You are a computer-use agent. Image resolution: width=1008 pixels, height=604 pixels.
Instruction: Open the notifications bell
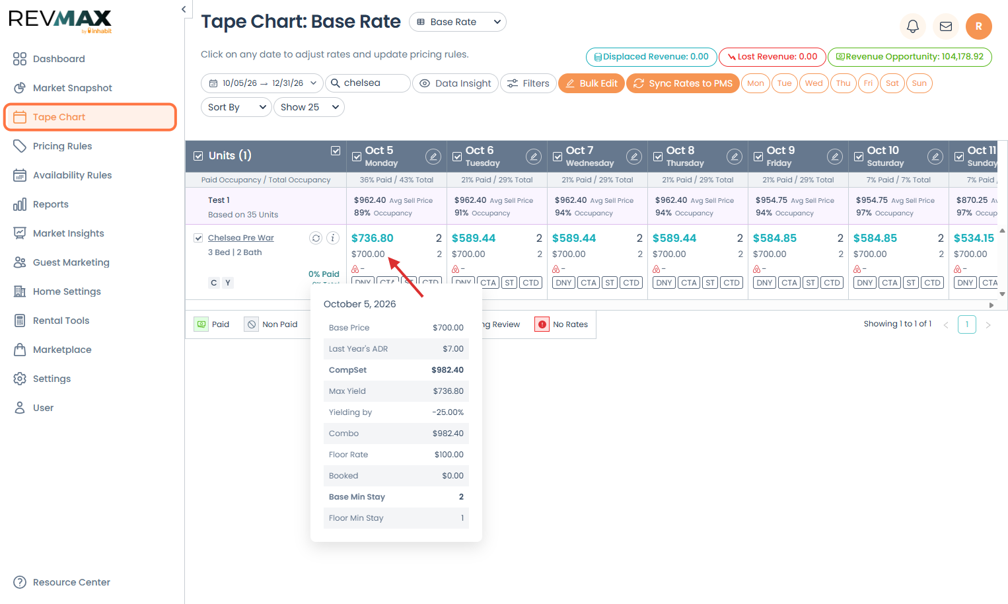pyautogui.click(x=913, y=26)
